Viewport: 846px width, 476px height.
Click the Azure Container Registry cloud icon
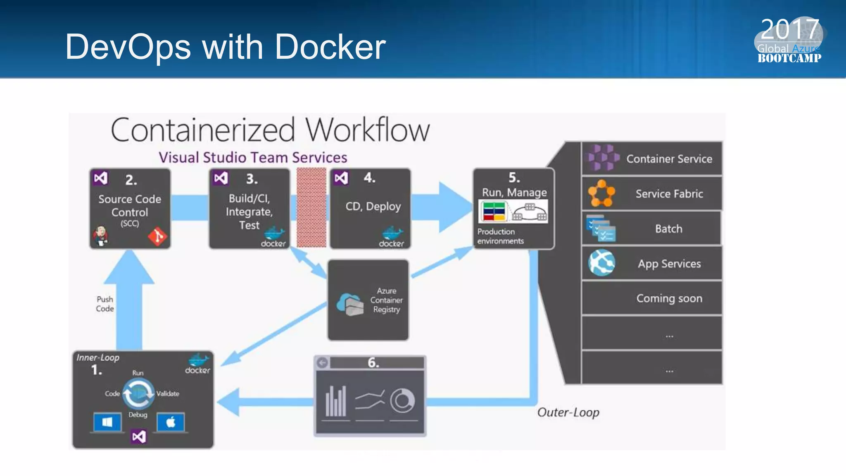pyautogui.click(x=349, y=305)
